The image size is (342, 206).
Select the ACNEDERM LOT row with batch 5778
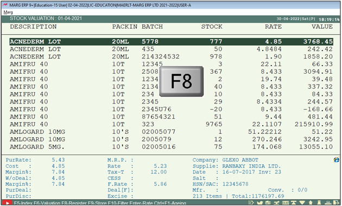pyautogui.click(x=171, y=42)
